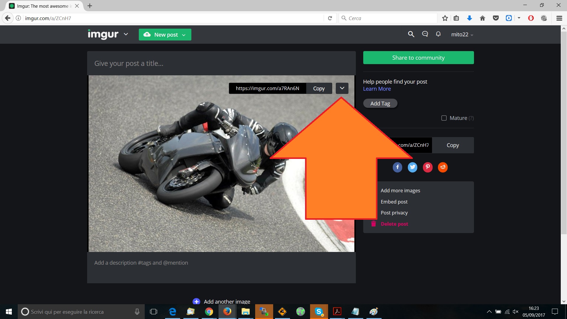Click Share to community button
567x319 pixels.
click(x=418, y=58)
